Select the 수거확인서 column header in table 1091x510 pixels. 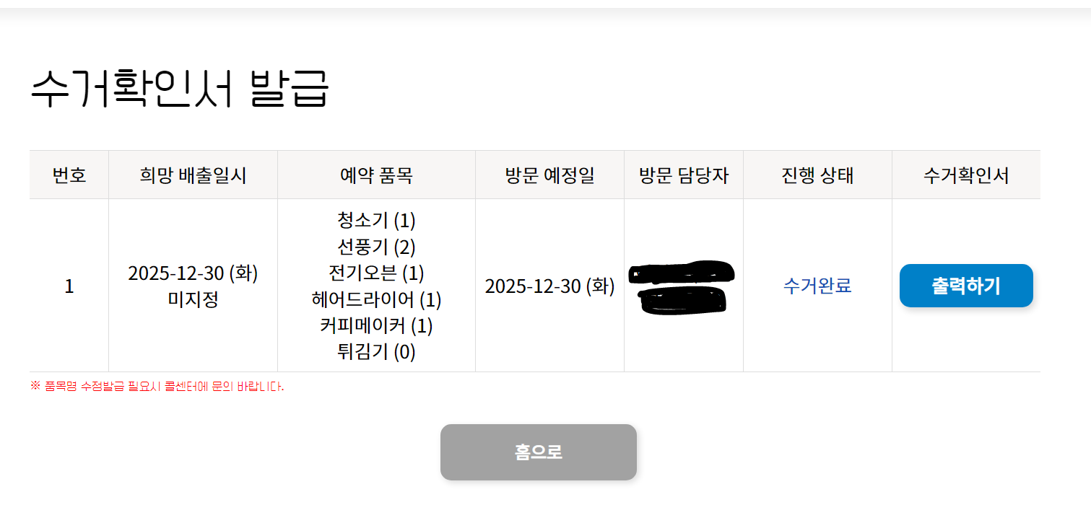966,175
